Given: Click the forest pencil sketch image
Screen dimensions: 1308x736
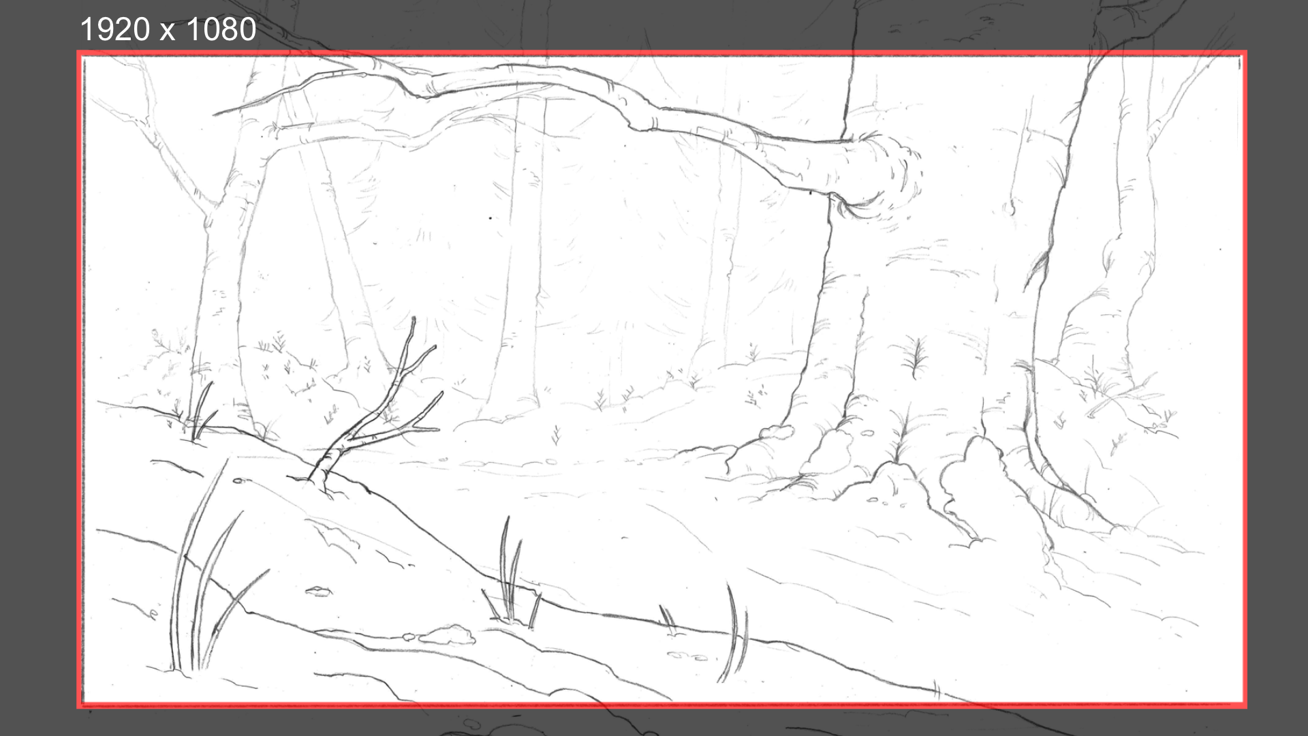Looking at the screenshot, I should 661,380.
